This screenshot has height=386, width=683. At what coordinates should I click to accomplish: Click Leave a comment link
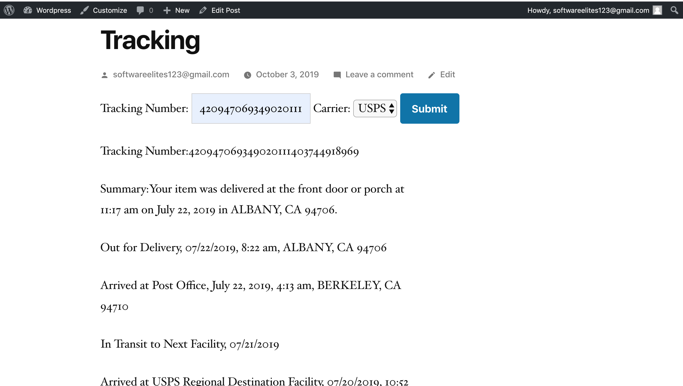coord(379,74)
